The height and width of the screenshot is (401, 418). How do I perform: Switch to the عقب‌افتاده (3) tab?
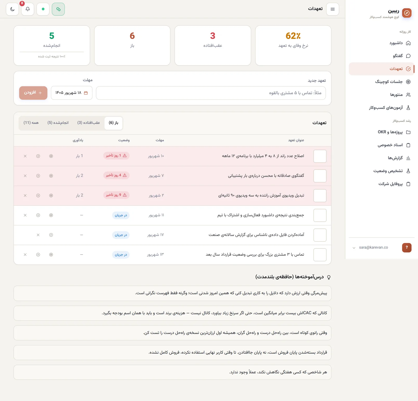coord(89,123)
